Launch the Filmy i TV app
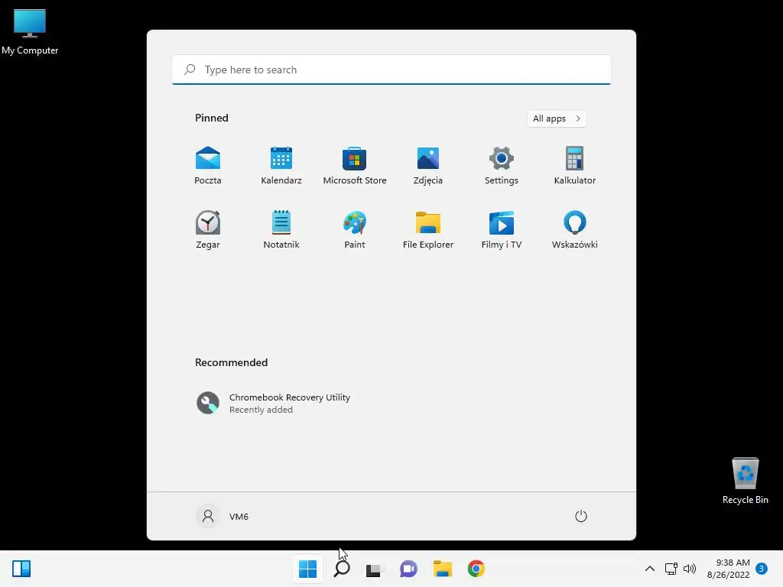This screenshot has width=783, height=587. click(x=502, y=229)
